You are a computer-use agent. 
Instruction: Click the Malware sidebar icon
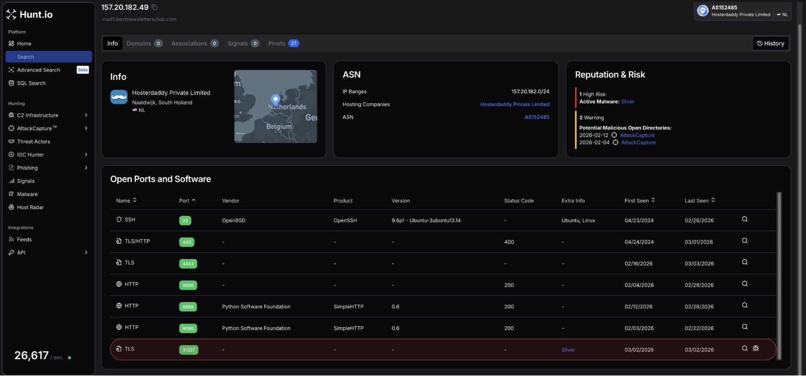coord(11,194)
